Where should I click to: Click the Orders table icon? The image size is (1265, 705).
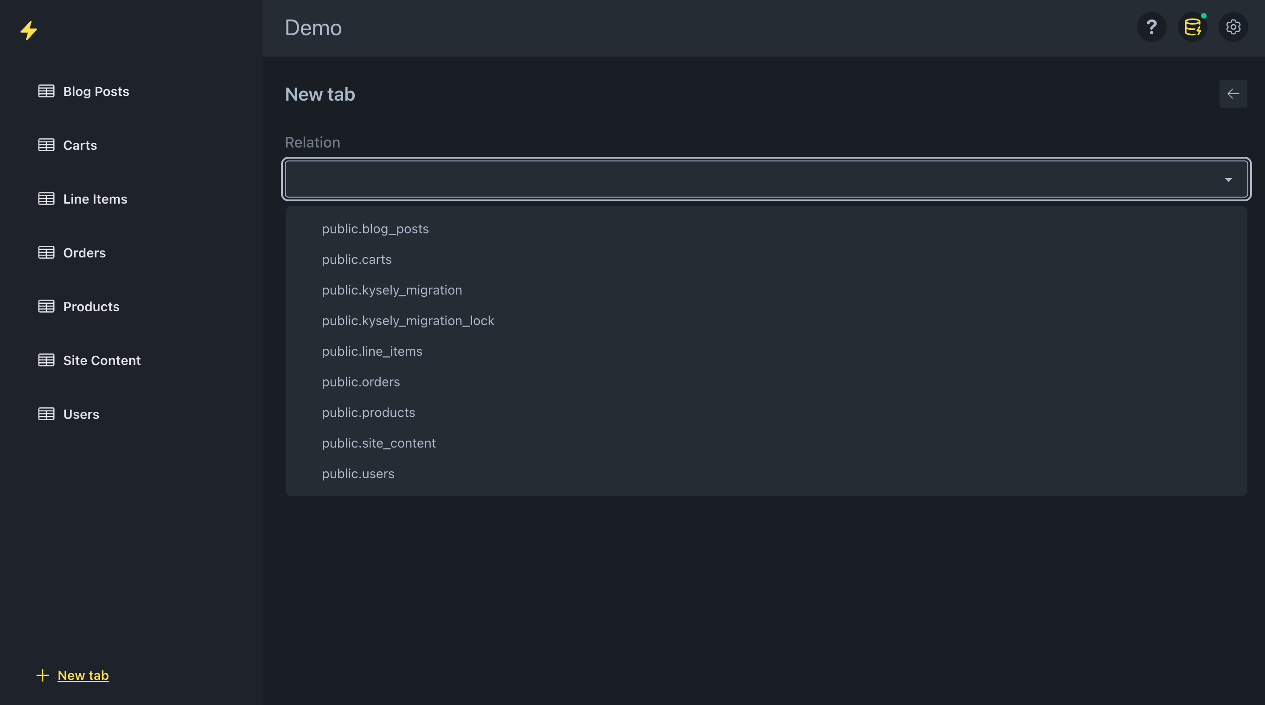46,252
